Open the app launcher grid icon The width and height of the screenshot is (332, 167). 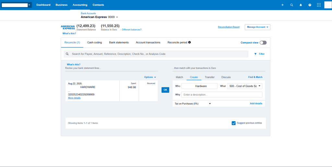(319, 5)
